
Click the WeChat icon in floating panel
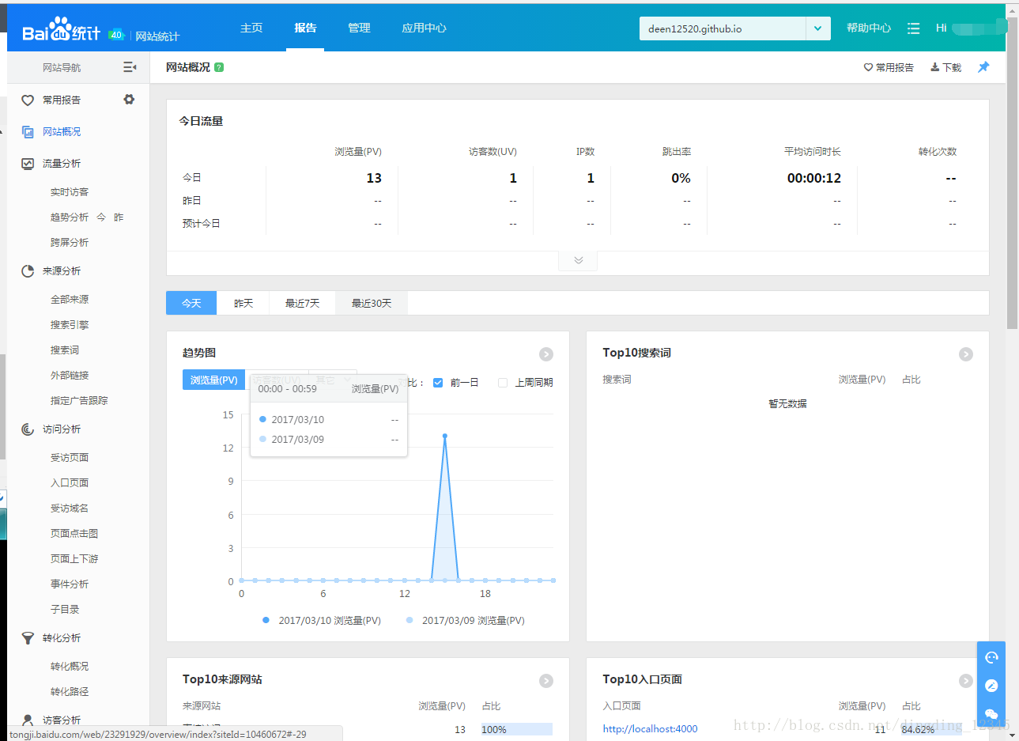click(991, 714)
